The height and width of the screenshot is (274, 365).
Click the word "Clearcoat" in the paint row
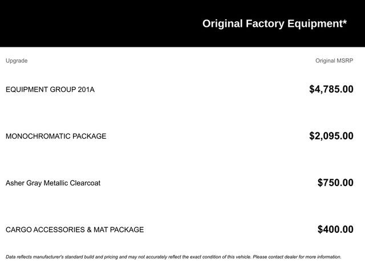point(85,183)
